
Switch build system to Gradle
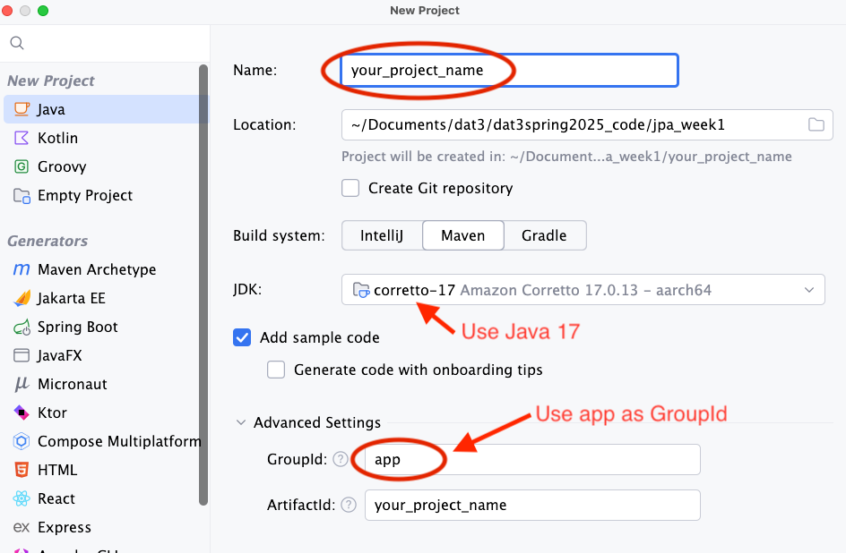(544, 235)
